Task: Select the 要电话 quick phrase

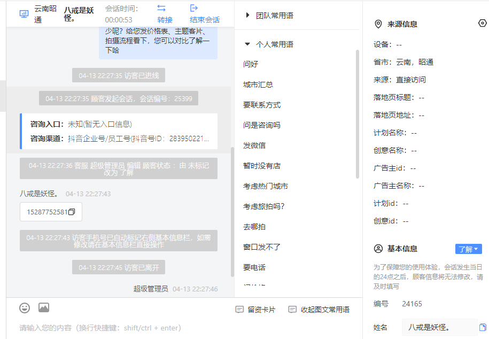Action: pyautogui.click(x=254, y=267)
